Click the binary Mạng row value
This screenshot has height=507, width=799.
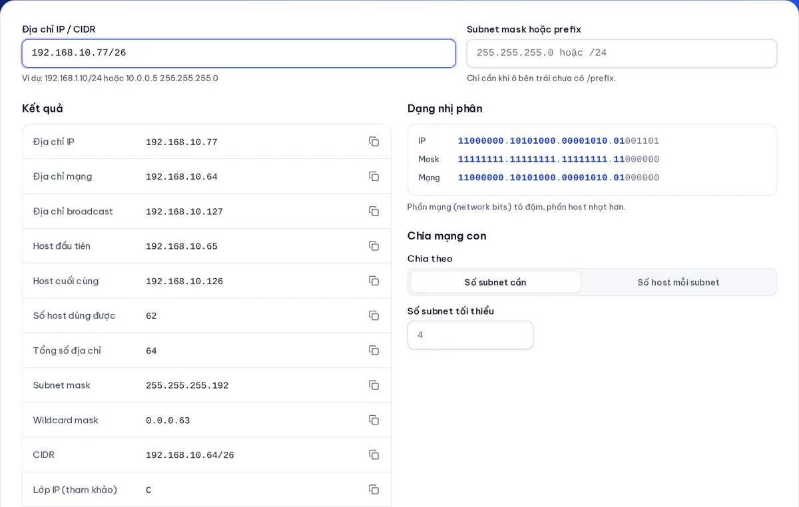pyautogui.click(x=559, y=178)
